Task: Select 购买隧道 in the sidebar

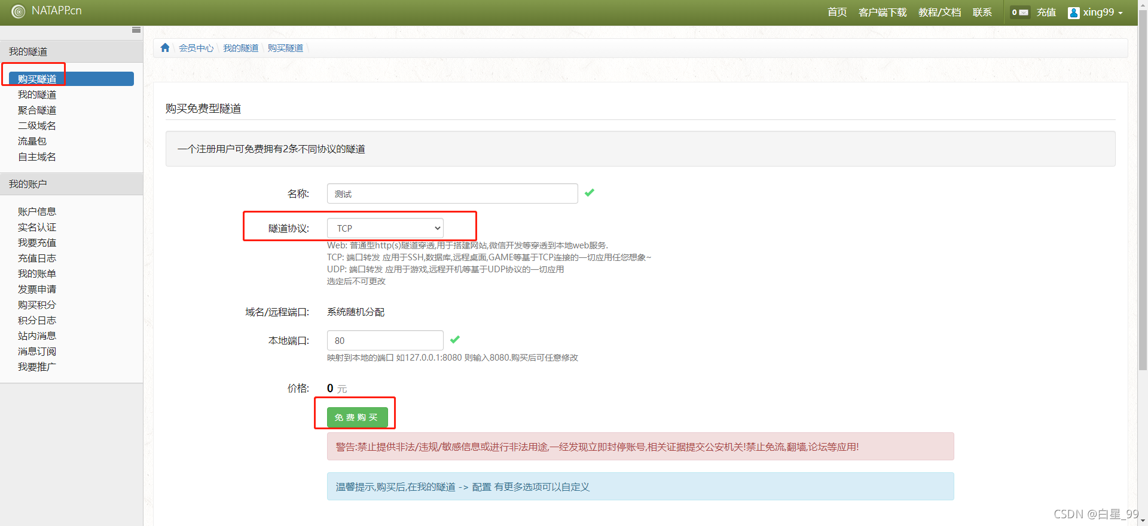Action: (x=72, y=79)
